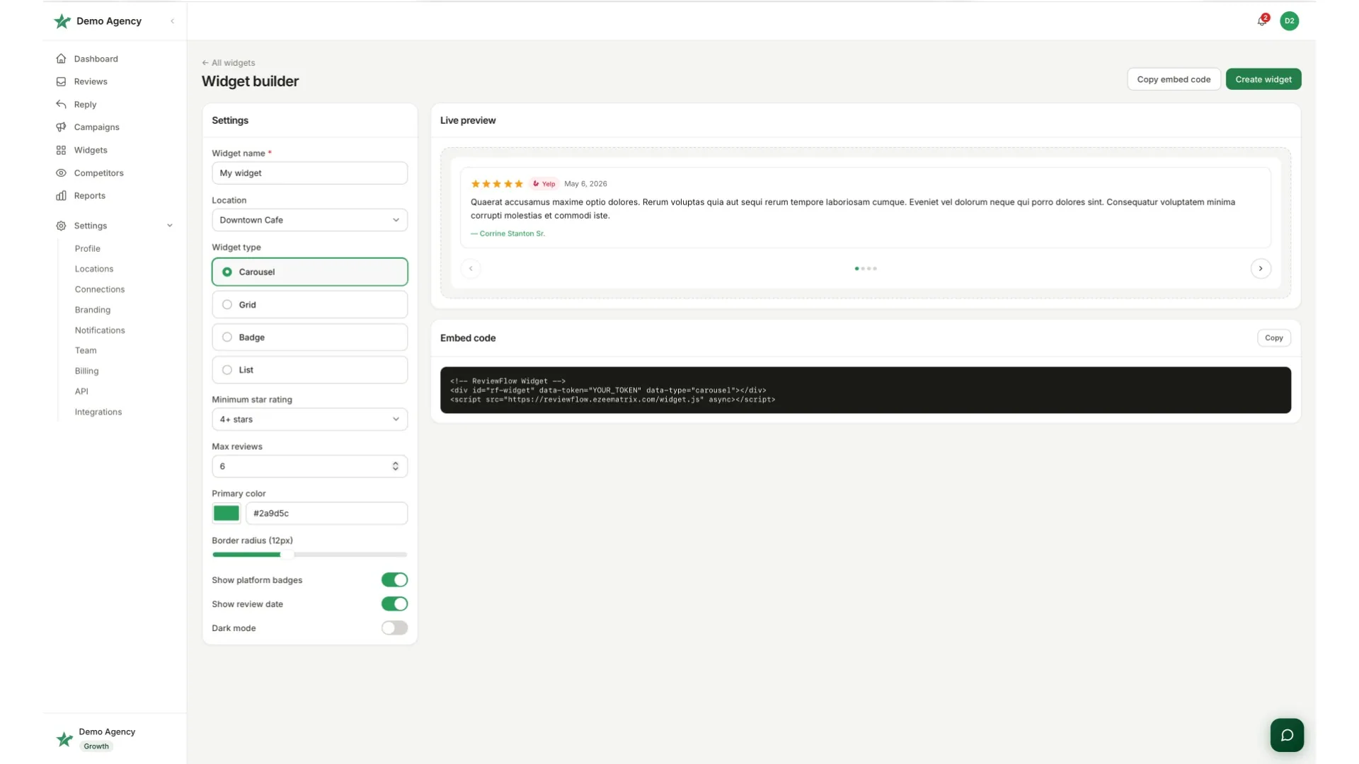Screen dimensions: 1359x764
Task: Click the Border radius slider handle
Action: point(287,555)
